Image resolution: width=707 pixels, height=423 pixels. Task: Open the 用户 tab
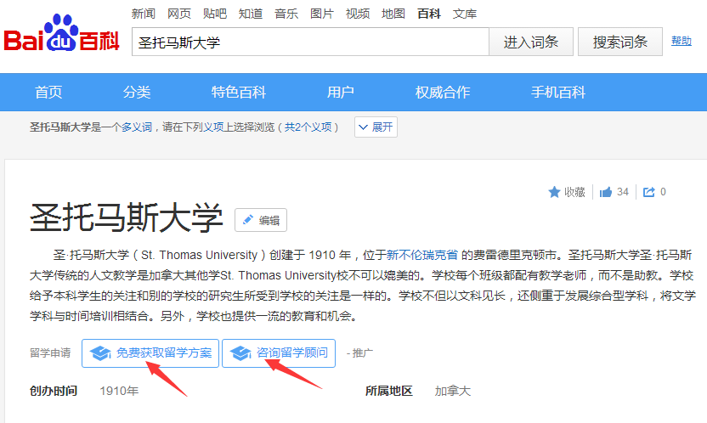[341, 93]
